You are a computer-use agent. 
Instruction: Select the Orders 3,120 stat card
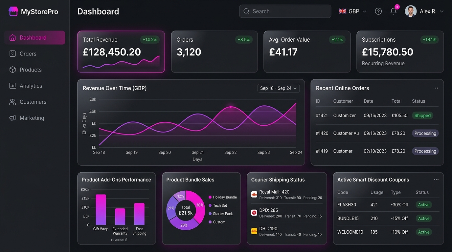pos(214,52)
